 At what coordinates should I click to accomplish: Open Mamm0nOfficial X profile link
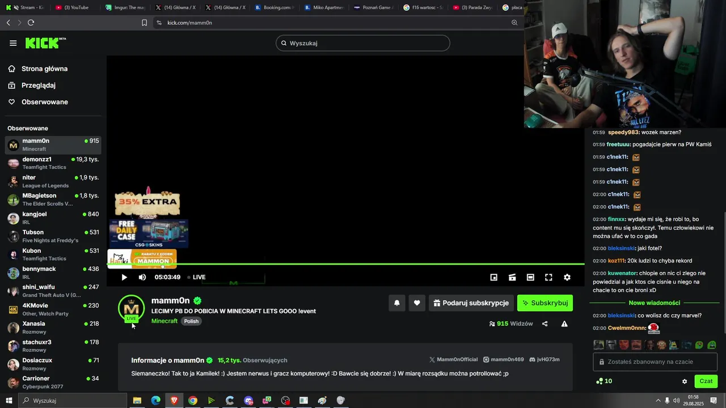[x=453, y=360]
